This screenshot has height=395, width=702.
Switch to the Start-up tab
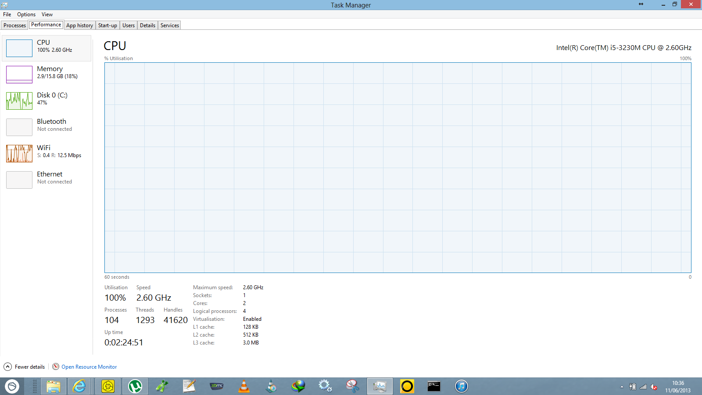pos(107,25)
